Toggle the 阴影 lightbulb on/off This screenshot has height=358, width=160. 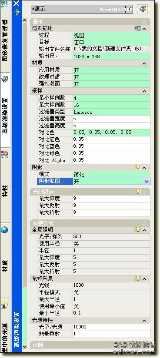[x=138, y=167]
